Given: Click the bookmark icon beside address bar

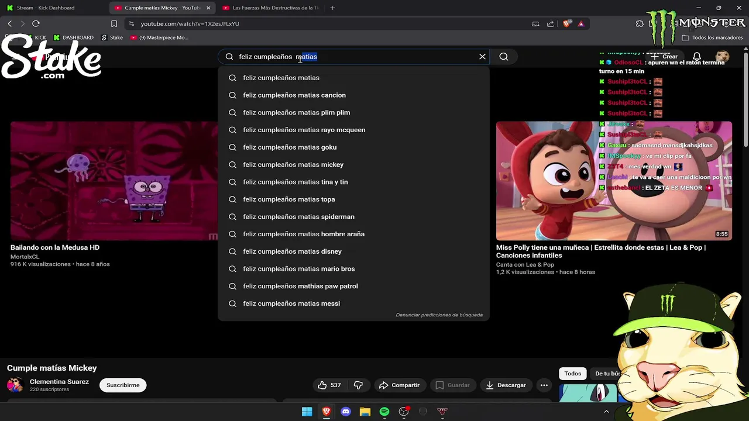Looking at the screenshot, I should (114, 24).
